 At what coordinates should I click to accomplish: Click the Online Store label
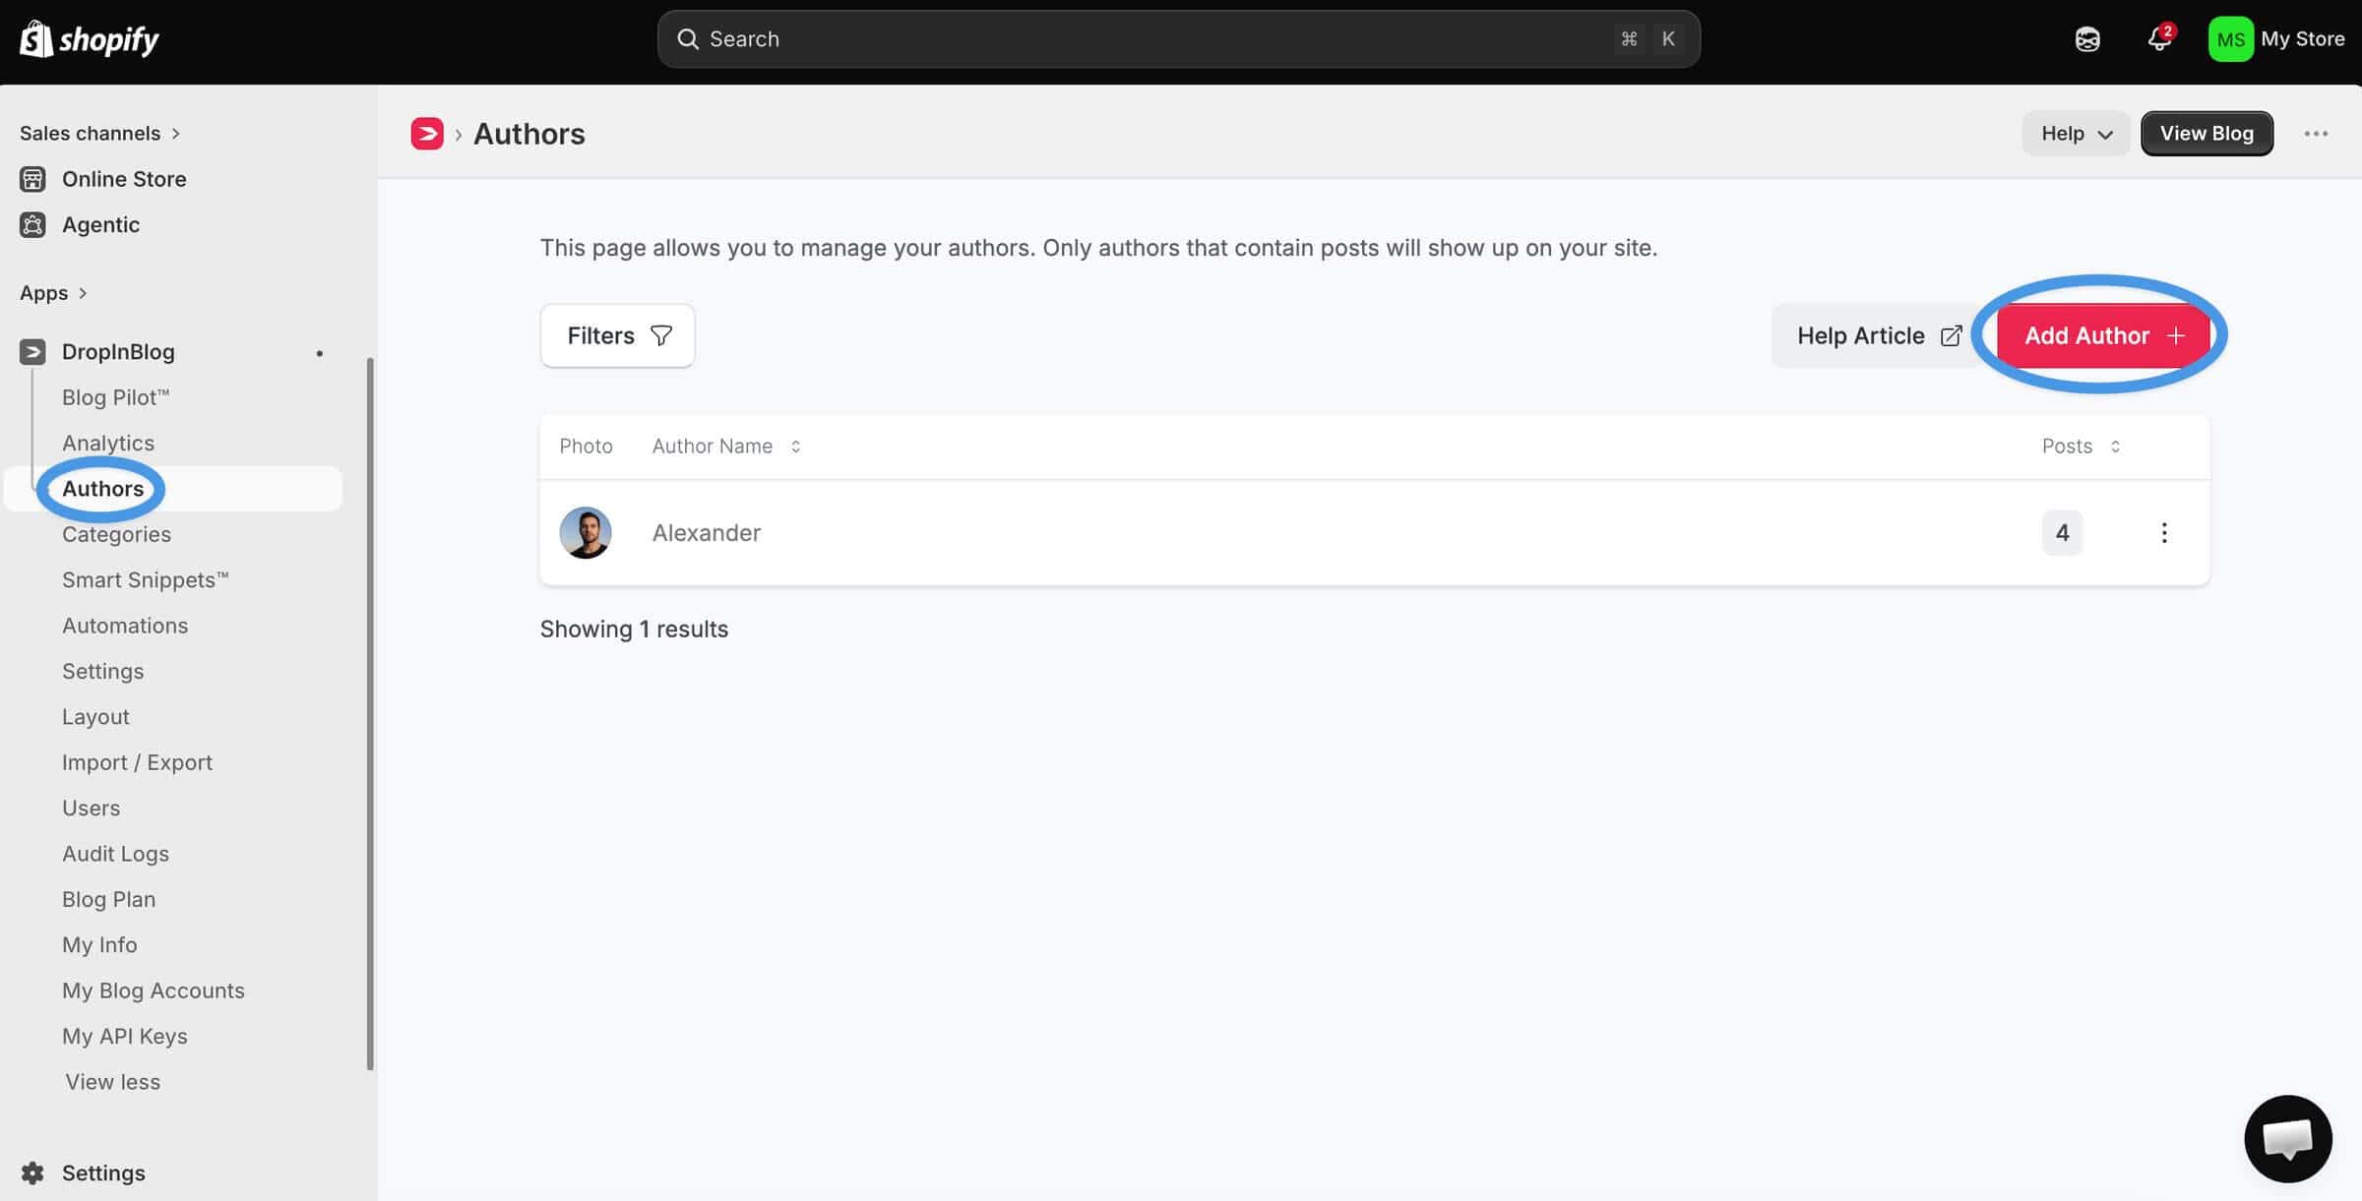point(124,179)
